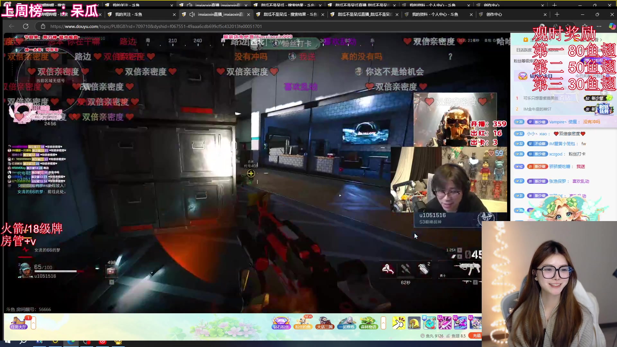The height and width of the screenshot is (347, 617).
Task: Go back to the previous page
Action: click(x=12, y=26)
